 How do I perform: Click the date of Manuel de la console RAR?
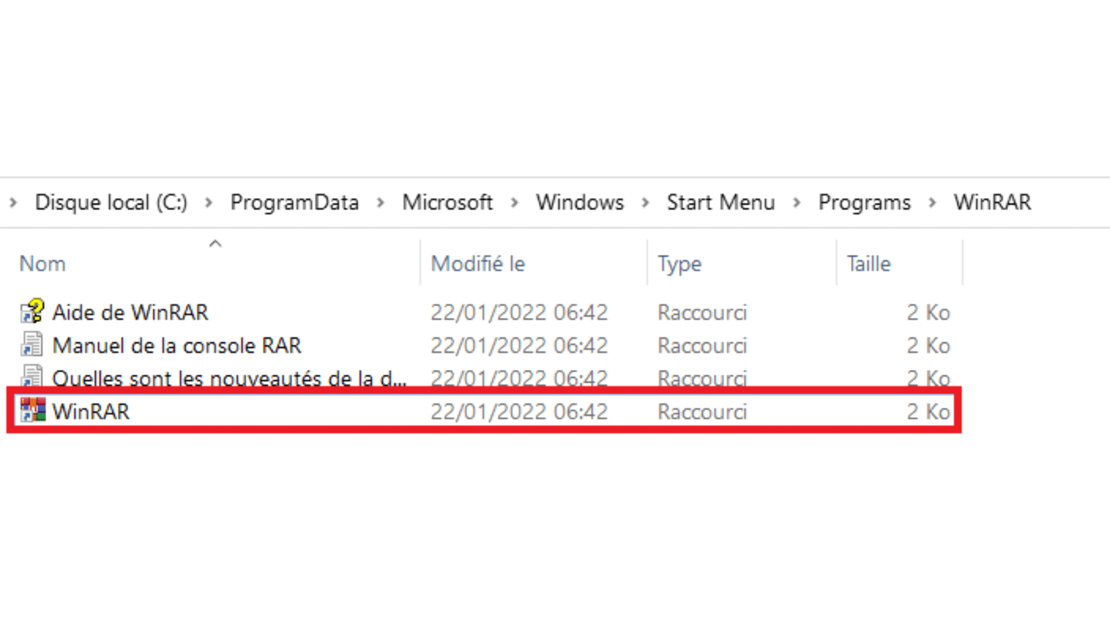coord(519,346)
